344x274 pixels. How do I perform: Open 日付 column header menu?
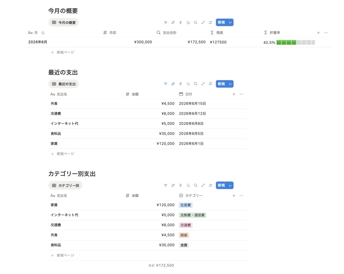coord(185,94)
